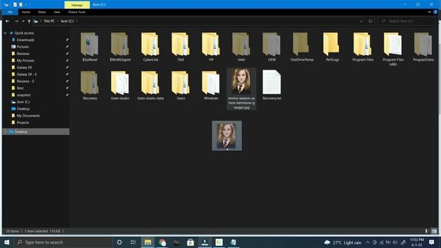441x248 pixels.
Task: Open Pictures in Quick access
Action: (23, 47)
